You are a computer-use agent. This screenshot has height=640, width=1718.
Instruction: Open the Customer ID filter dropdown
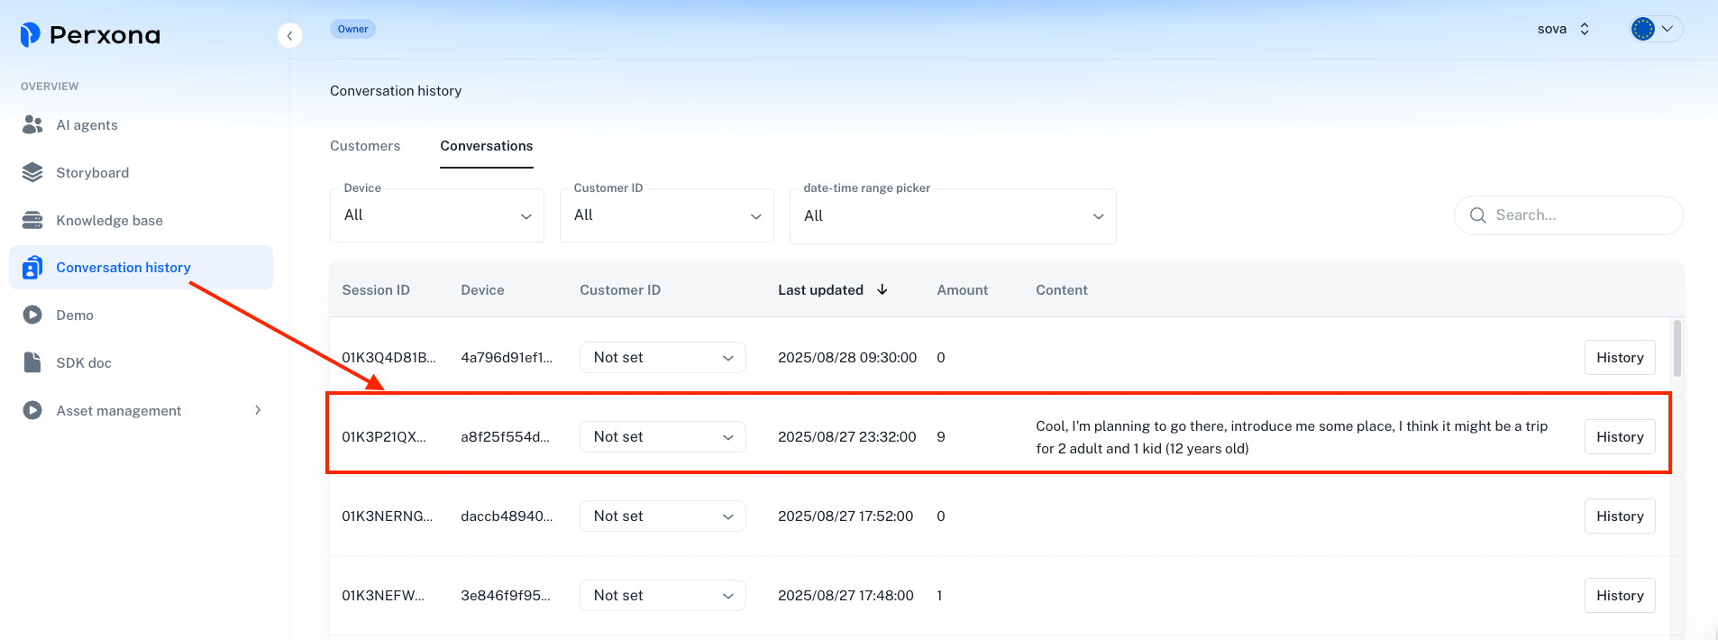[667, 215]
